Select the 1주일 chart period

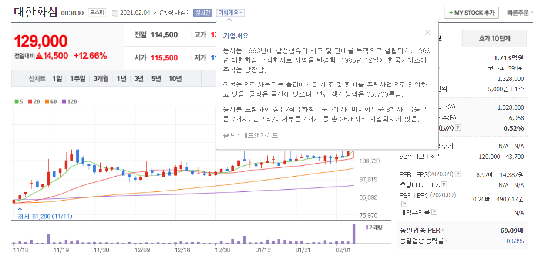pyautogui.click(x=77, y=79)
